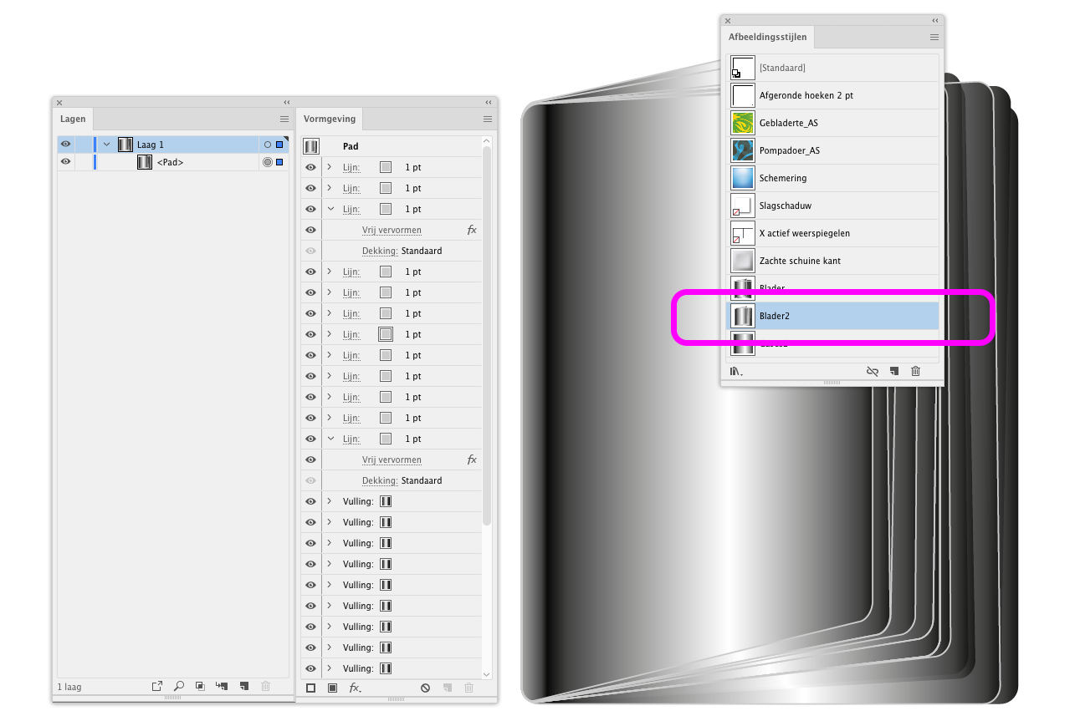
Task: Toggle visibility of the <Pad> sublayer
Action: pos(65,162)
